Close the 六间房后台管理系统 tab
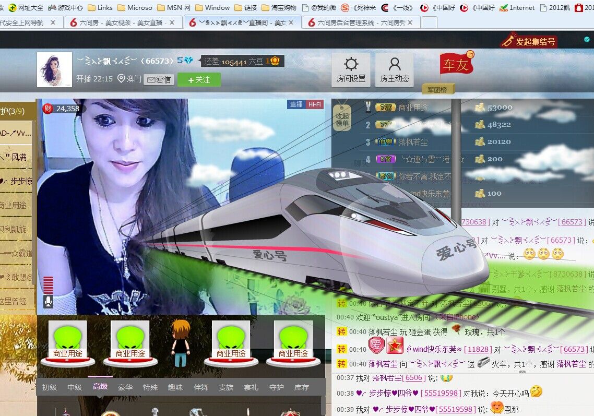The image size is (594, 416). (410, 23)
